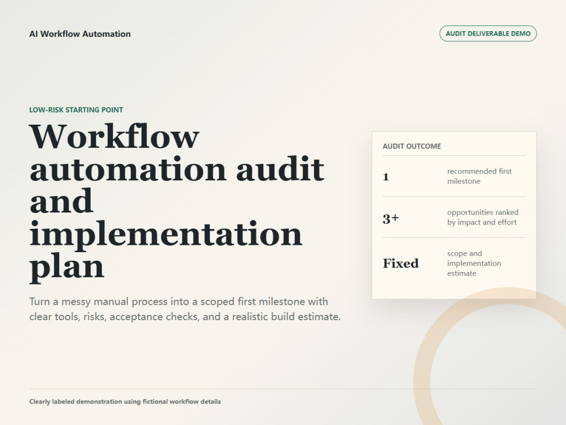Select the LOW-RISK STARTING POINT label
Screen dimensions: 566x425
(76, 110)
